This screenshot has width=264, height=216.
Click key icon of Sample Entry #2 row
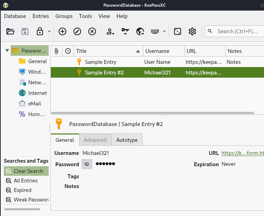[x=79, y=72]
